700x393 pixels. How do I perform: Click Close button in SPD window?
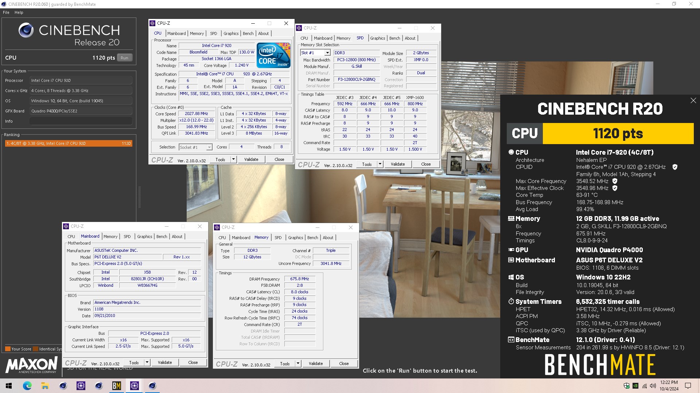(x=426, y=164)
